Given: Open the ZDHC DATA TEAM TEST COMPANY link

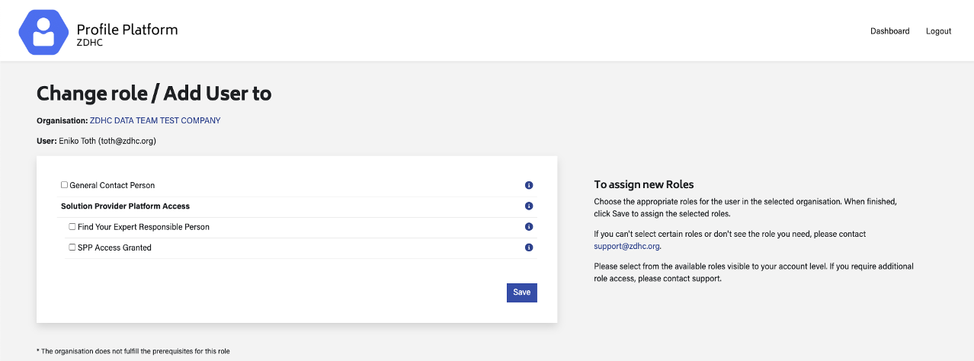Looking at the screenshot, I should (155, 120).
